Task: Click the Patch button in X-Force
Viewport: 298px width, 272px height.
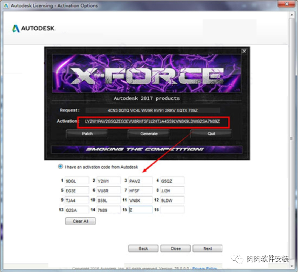Action: (x=87, y=134)
